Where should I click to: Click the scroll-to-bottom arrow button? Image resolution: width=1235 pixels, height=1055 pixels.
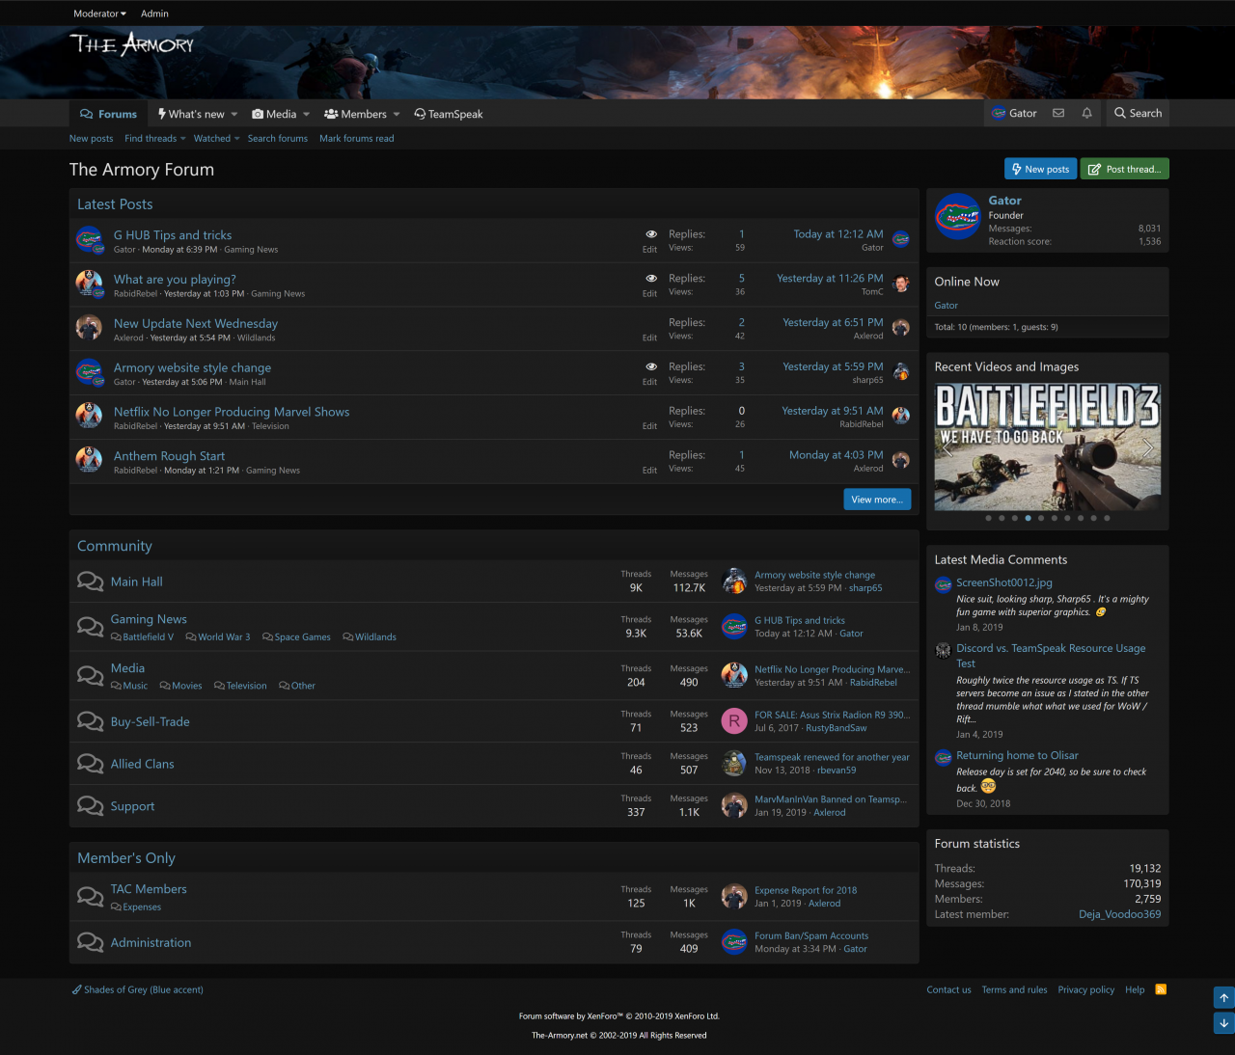click(x=1223, y=1023)
